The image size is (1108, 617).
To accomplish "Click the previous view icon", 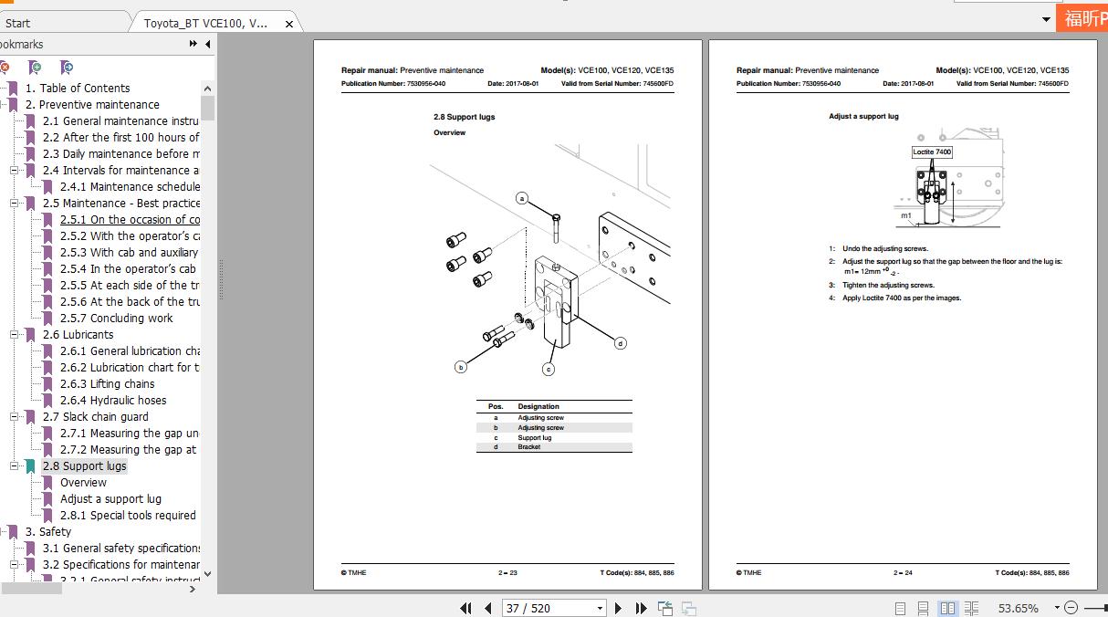I will [x=665, y=608].
